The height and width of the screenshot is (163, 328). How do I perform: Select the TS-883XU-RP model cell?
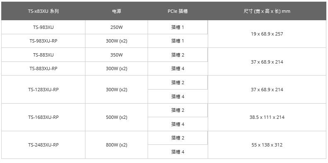43,69
